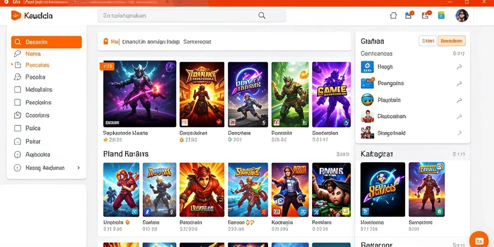The width and height of the screenshot is (494, 247).
Task: Open the Playotain list item icon
Action: point(367,100)
